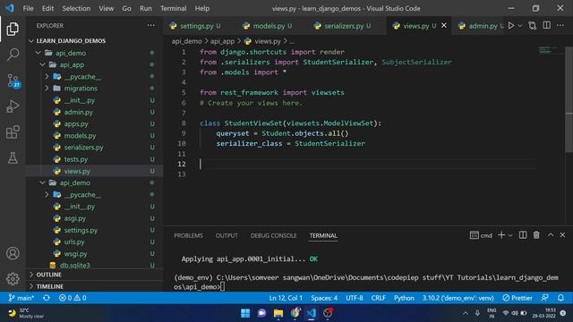Open terminal launch profile dropdown arrow

tap(510, 235)
